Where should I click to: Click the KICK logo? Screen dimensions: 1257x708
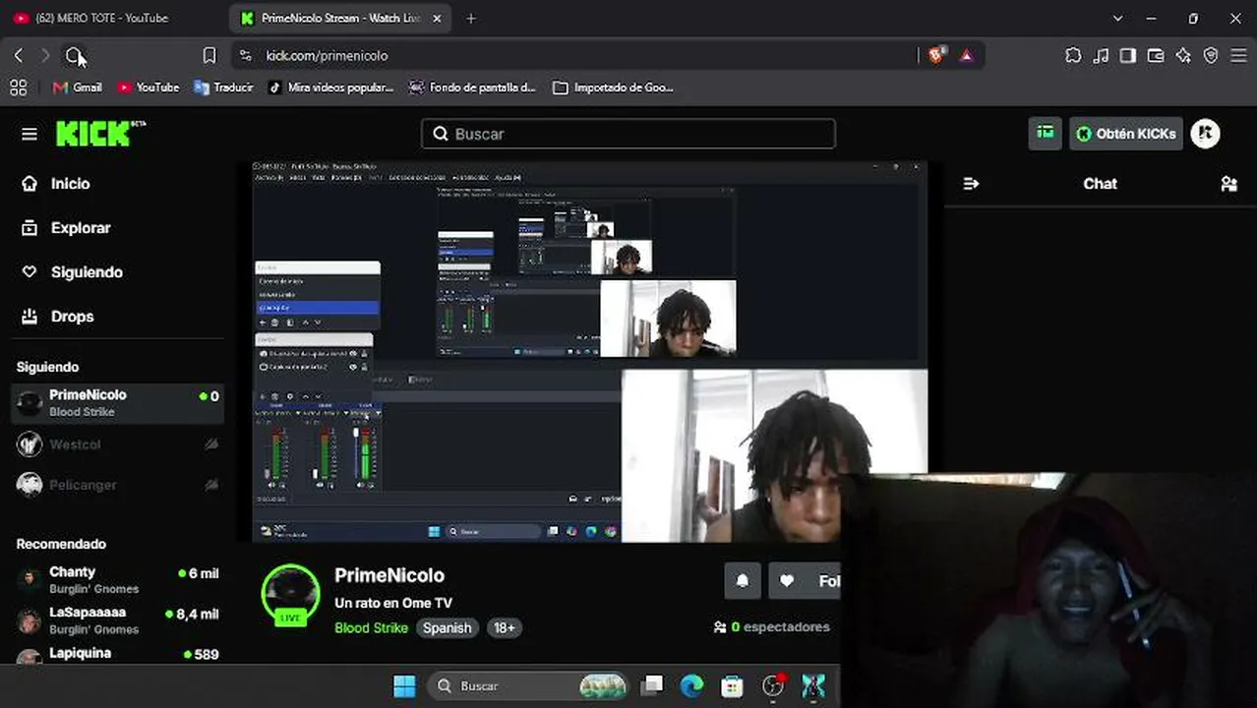[100, 133]
